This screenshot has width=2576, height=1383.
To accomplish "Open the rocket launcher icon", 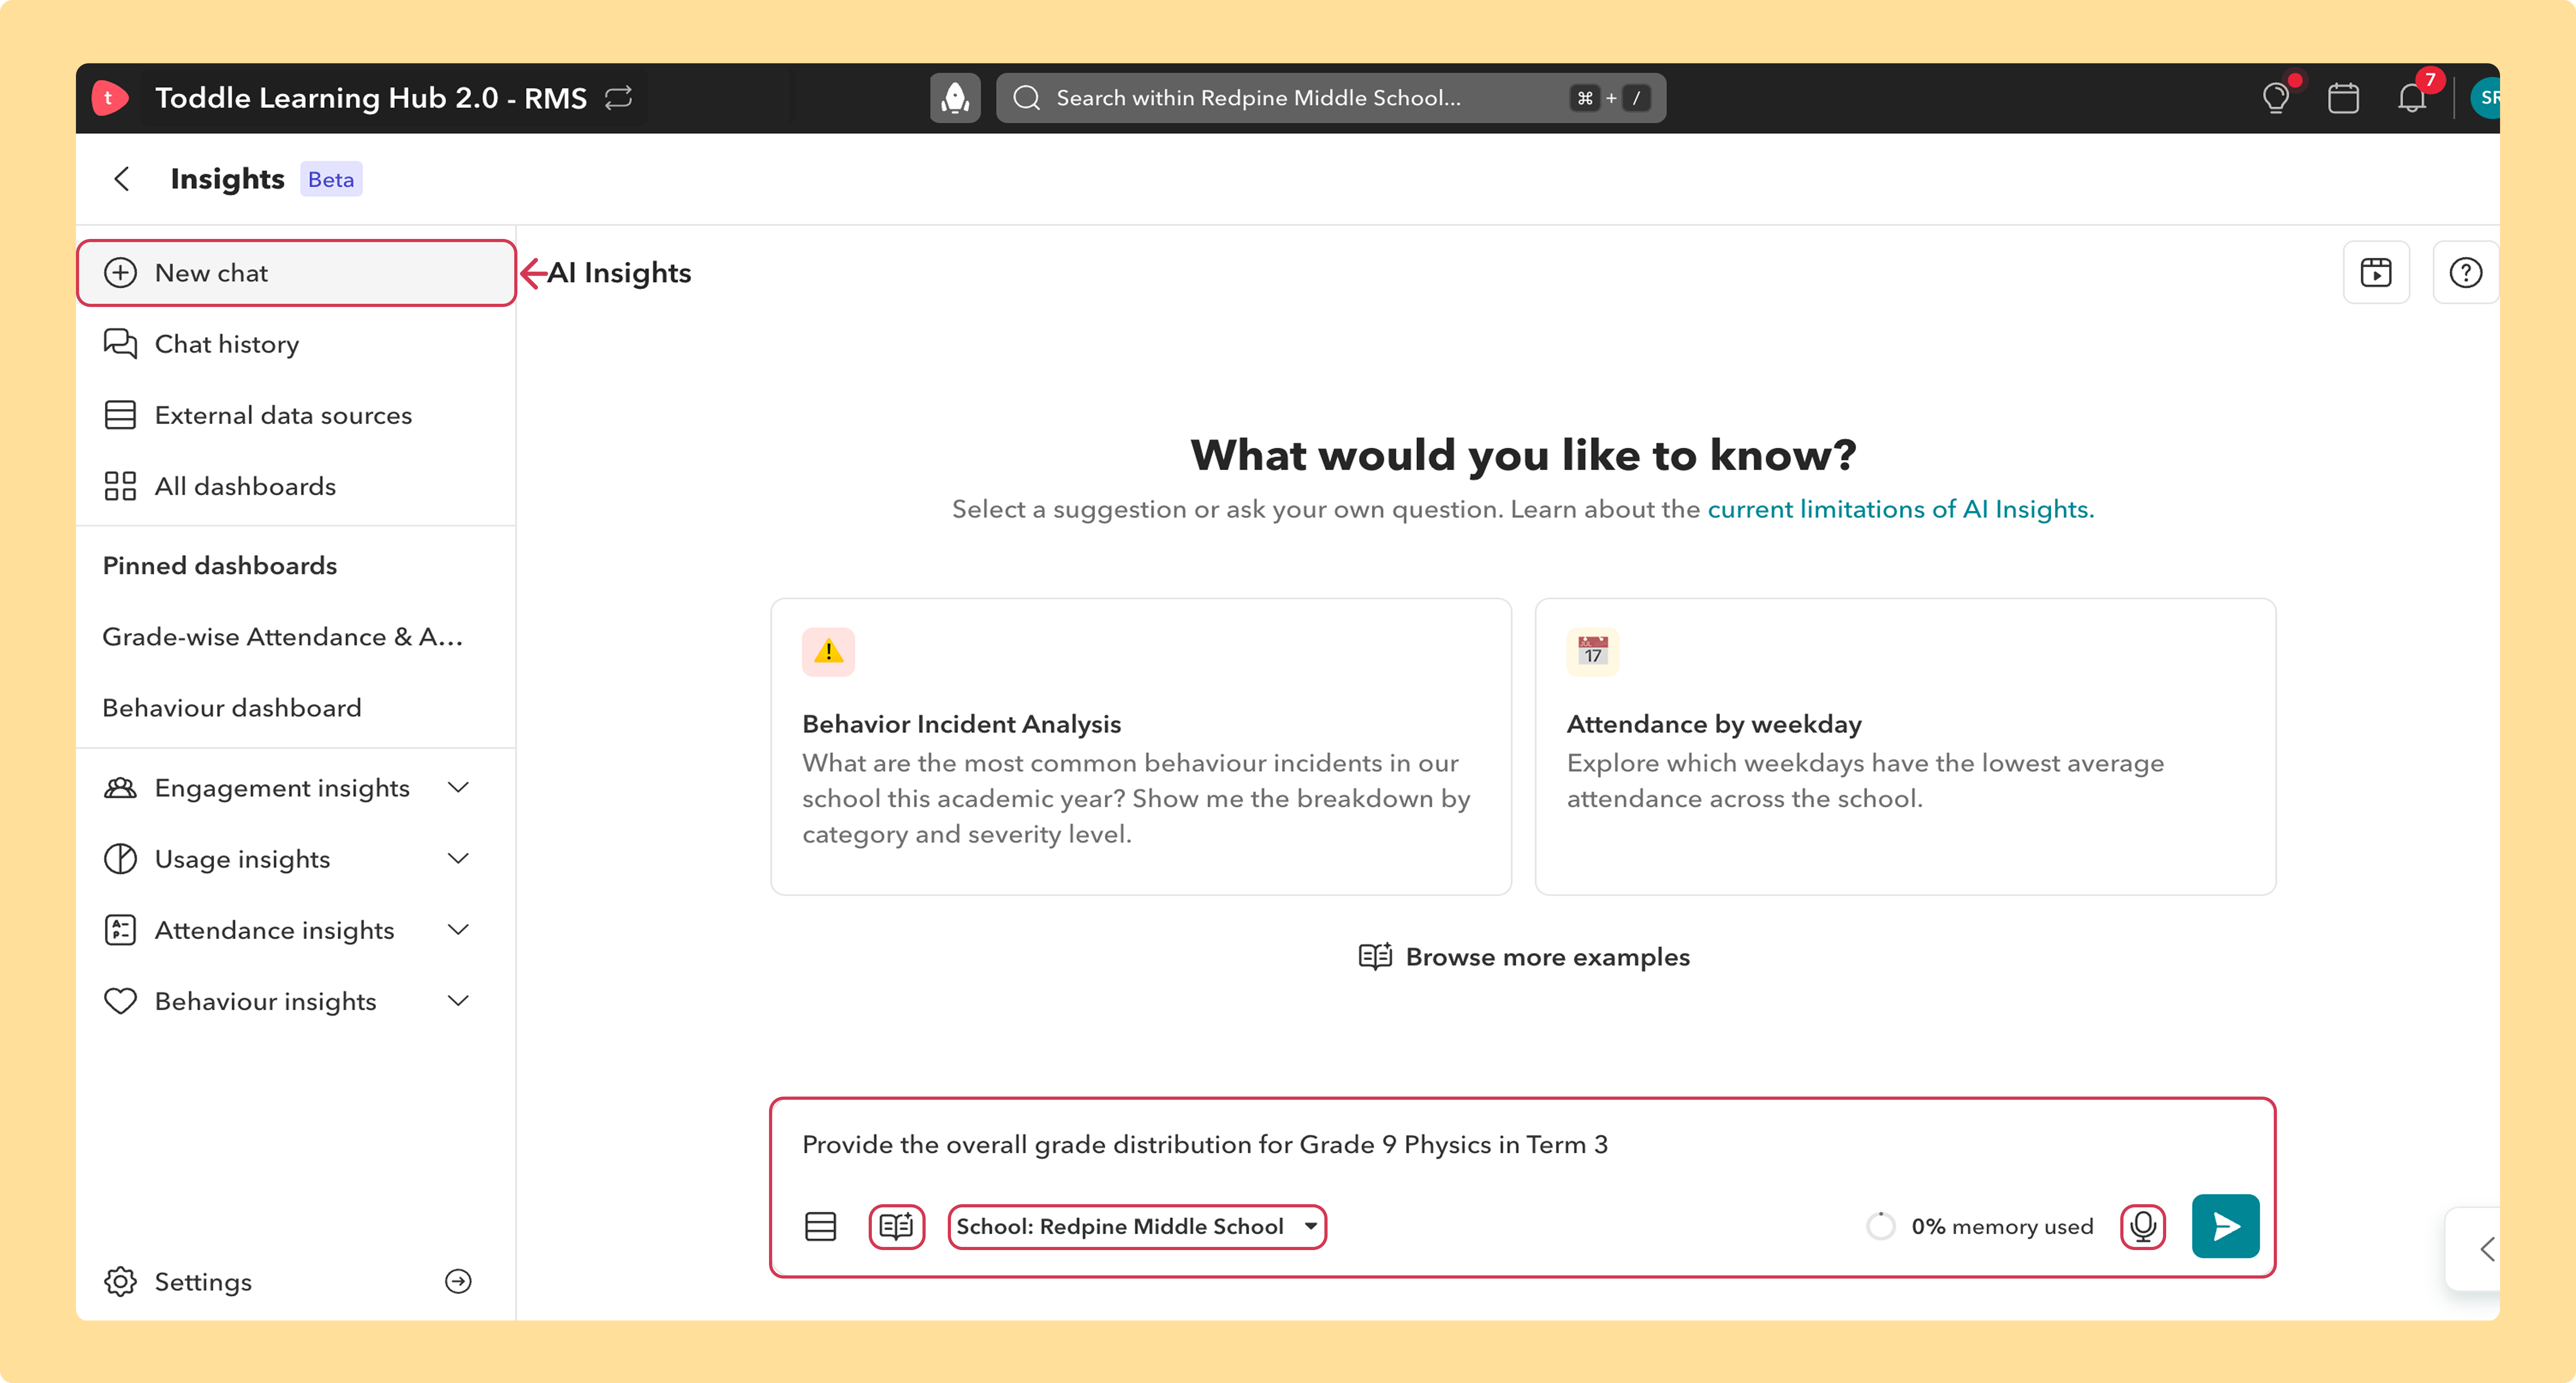I will pos(955,98).
